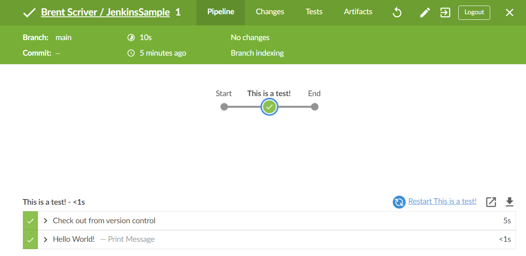Click green status box of Hello World step
Image resolution: width=526 pixels, height=256 pixels.
click(30, 240)
